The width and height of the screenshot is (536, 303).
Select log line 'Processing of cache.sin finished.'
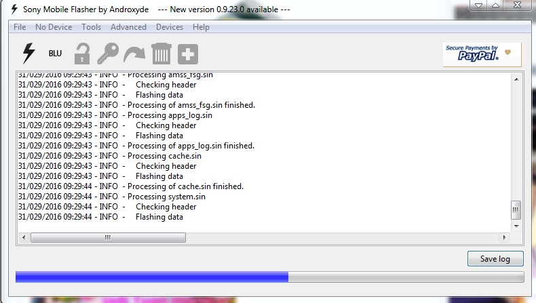tap(130, 186)
